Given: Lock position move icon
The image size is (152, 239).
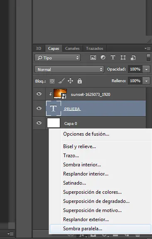Looking at the screenshot, I should 70,81.
